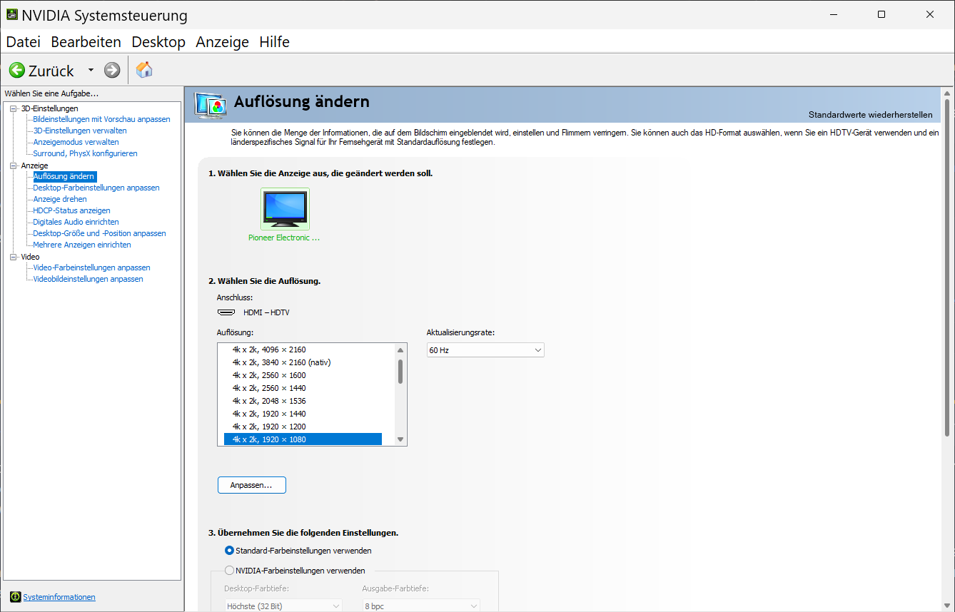Open the Aktualisierungsrate 60 Hz dropdown
Viewport: 955px width, 612px height.
point(485,350)
